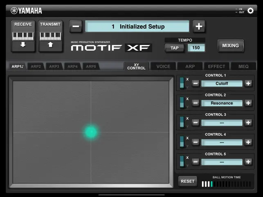Select the ARP3 tab
The width and height of the screenshot is (263, 197).
click(54, 66)
